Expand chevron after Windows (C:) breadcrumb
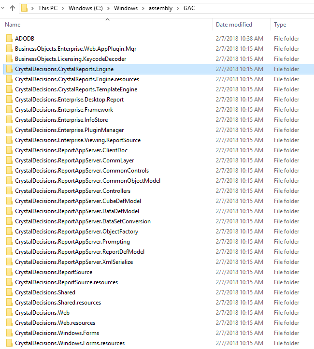Screen dimensions: 314x349 108,8
